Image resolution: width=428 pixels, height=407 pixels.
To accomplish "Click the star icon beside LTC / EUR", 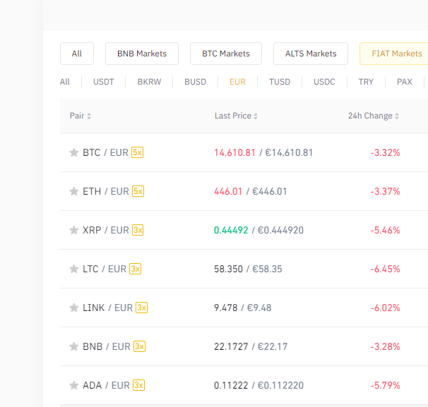I will [73, 269].
